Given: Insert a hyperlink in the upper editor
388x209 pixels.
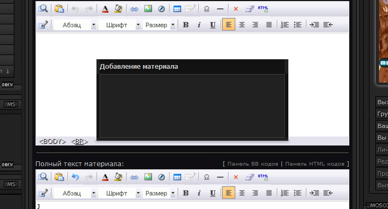Looking at the screenshot, I should pyautogui.click(x=134, y=10).
